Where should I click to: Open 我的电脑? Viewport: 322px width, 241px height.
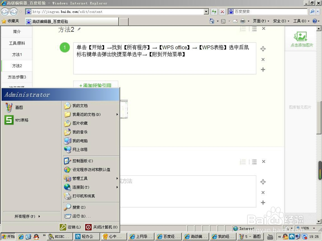point(76,141)
